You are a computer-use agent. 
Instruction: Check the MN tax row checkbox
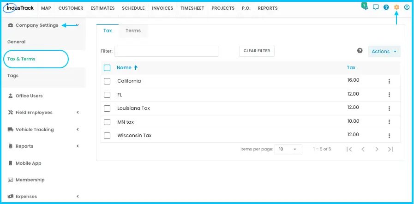click(x=107, y=122)
